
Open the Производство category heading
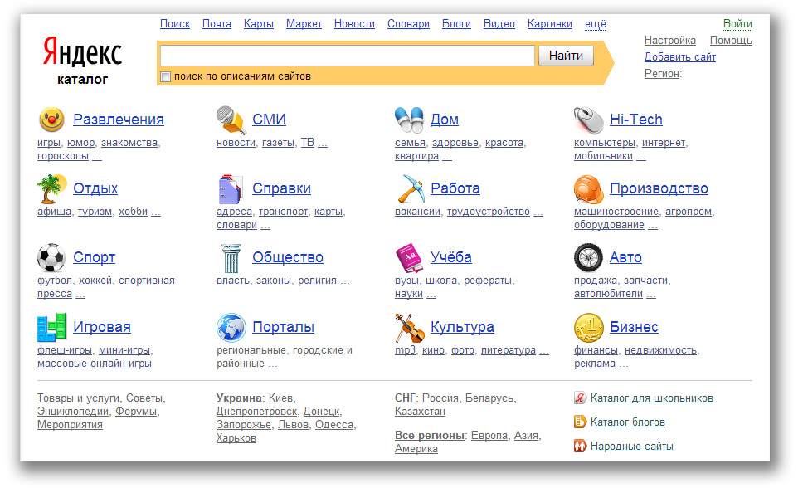[x=659, y=188]
